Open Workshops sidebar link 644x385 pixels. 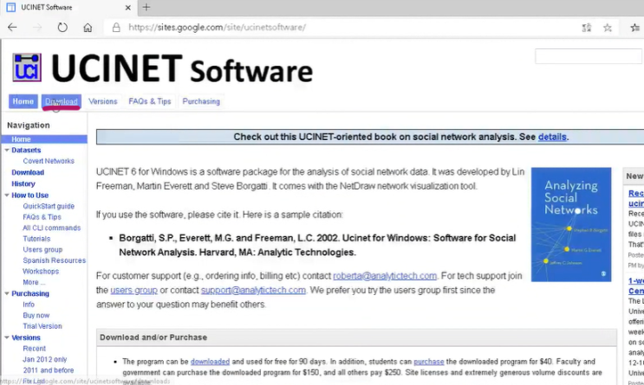[41, 272]
